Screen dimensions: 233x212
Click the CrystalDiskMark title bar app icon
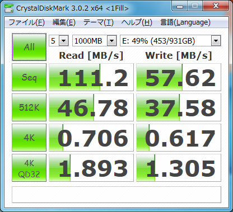[9, 8]
